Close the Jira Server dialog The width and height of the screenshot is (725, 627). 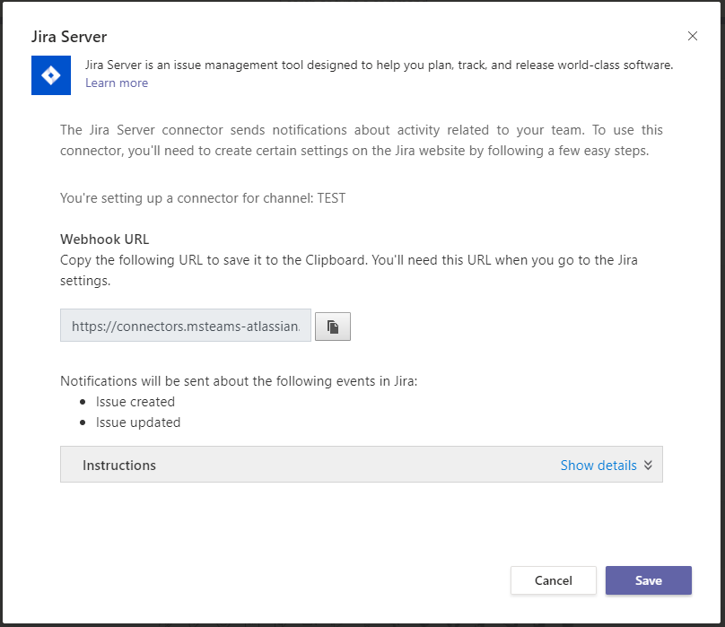click(692, 36)
